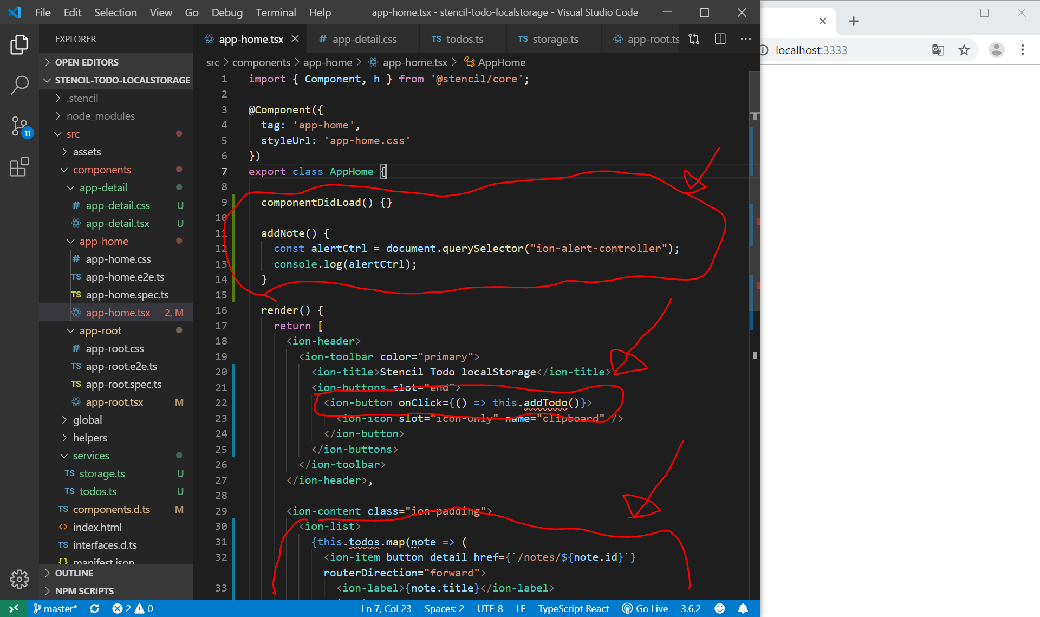Click the Open Changes compare icon
This screenshot has width=1040, height=617.
point(694,39)
